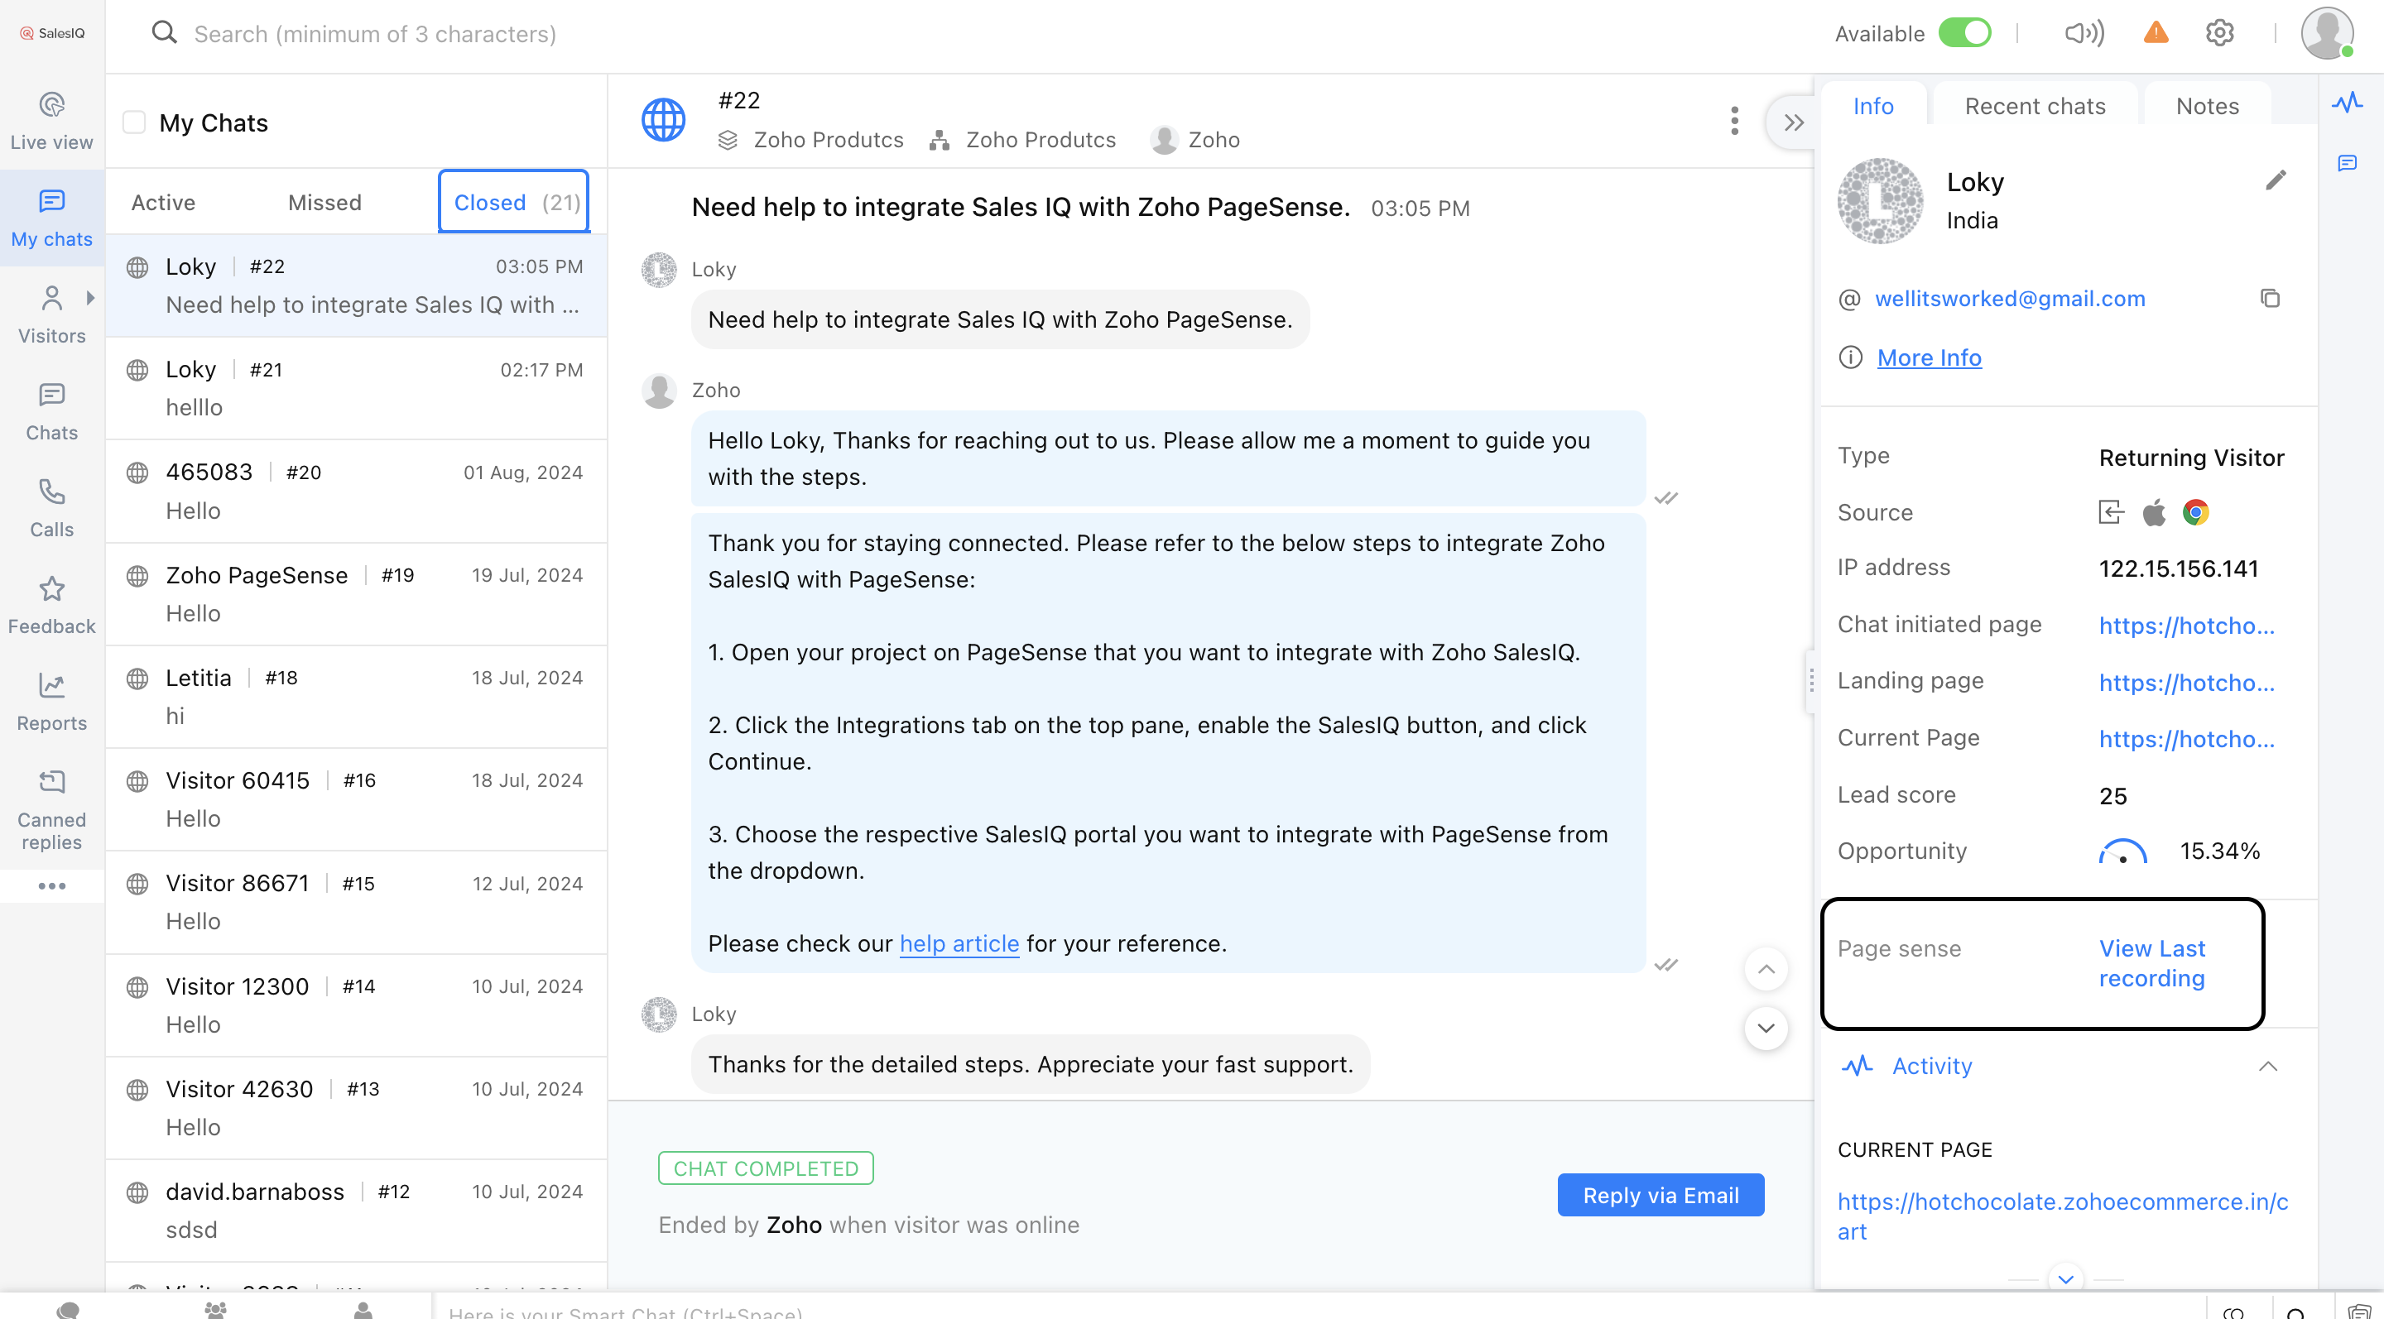Viewport: 2384px width, 1319px height.
Task: Open Chat initiated page URL
Action: [x=2186, y=626]
